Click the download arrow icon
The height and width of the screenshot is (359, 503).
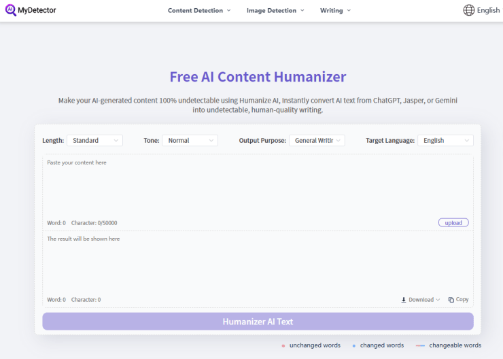coord(404,300)
